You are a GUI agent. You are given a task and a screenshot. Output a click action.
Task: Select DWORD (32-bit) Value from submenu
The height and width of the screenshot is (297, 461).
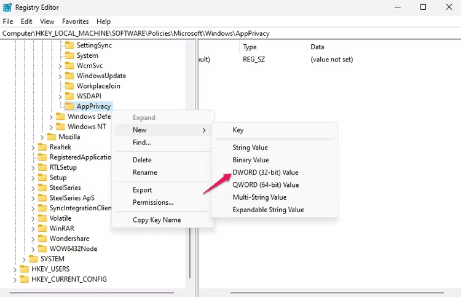[265, 172]
